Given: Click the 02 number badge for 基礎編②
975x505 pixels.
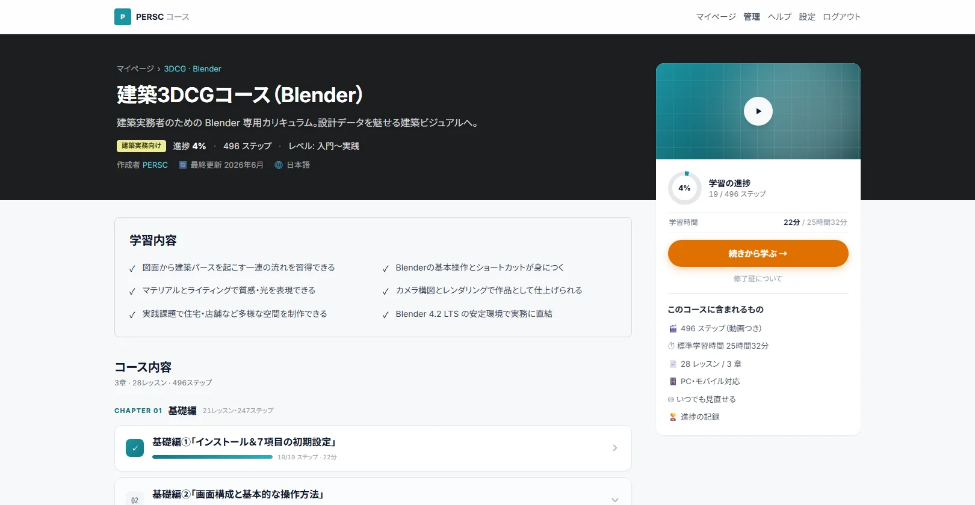Looking at the screenshot, I should (x=135, y=500).
